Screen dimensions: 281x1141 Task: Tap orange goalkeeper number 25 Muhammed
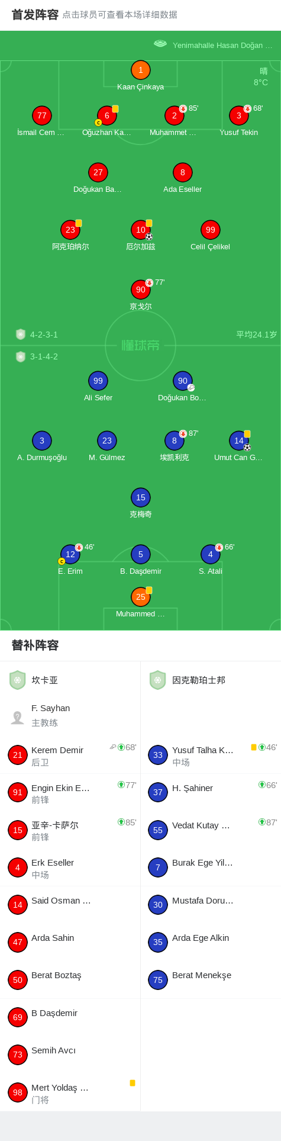pyautogui.click(x=140, y=597)
